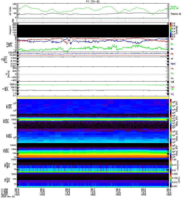This screenshot has height=200, width=188.
Task: Select the black Te parallel legend label
Action: tap(172, 82)
